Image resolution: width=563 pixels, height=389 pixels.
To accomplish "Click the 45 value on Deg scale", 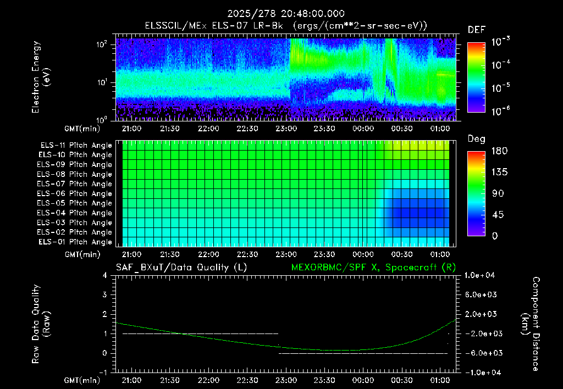I will 499,215.
